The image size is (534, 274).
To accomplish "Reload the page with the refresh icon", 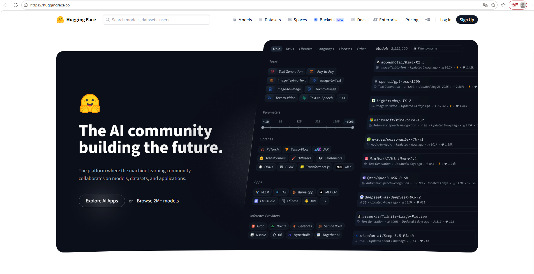I will (x=16, y=5).
